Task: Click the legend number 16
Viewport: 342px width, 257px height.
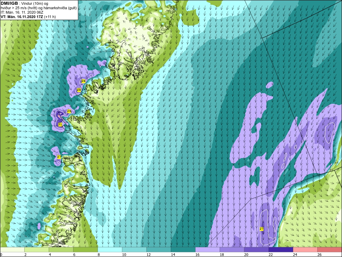Action: pos(197,255)
